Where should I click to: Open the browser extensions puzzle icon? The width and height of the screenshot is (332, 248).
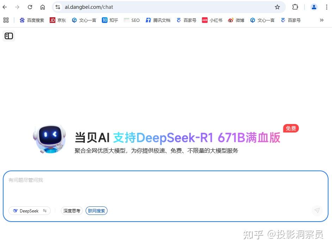click(x=295, y=7)
